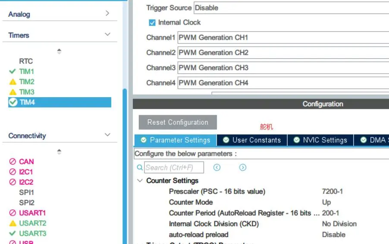The width and height of the screenshot is (389, 244).
Task: Click the Prescaler value 7200-1
Action: click(332, 191)
